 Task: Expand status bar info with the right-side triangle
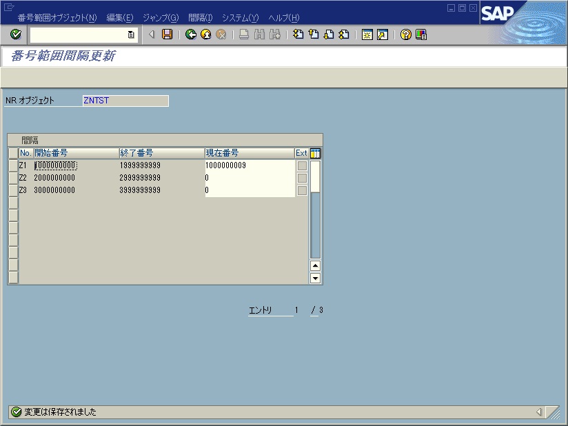pos(539,412)
